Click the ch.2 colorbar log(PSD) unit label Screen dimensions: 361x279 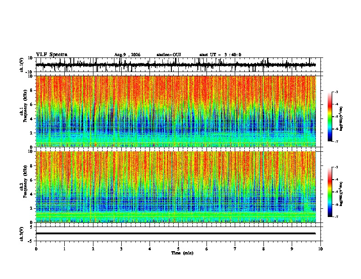(341, 194)
